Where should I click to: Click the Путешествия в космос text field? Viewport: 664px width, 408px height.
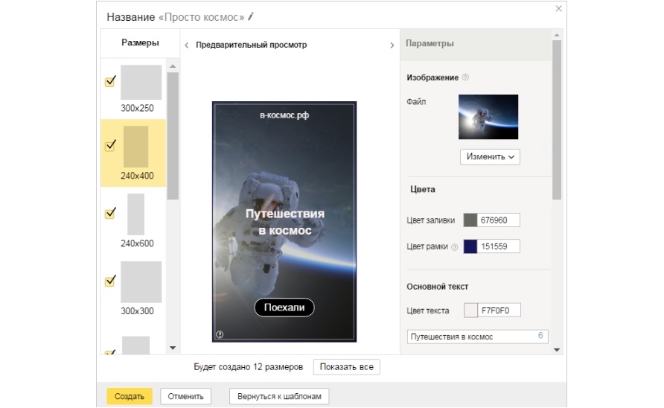pos(478,337)
